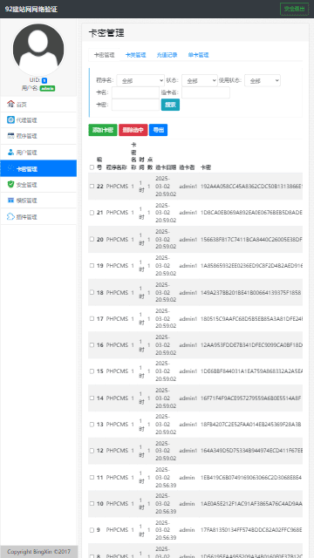The image size is (314, 558).
Task: Open the 使用状态 usage status dropdown
Action: point(263,80)
